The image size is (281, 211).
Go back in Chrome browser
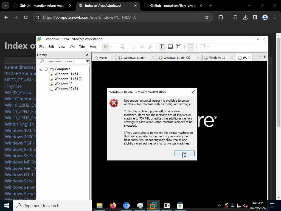[x=6, y=17]
